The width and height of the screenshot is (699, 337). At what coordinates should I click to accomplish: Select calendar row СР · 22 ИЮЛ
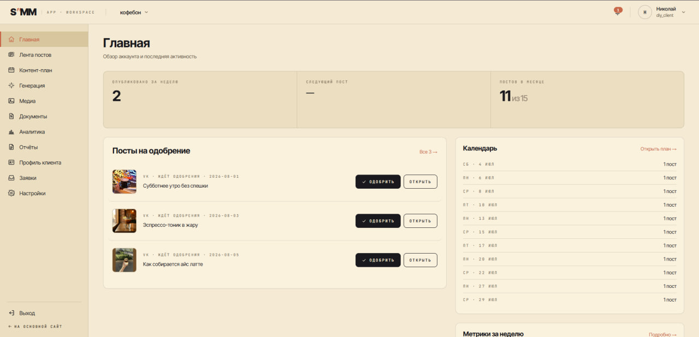click(x=570, y=273)
